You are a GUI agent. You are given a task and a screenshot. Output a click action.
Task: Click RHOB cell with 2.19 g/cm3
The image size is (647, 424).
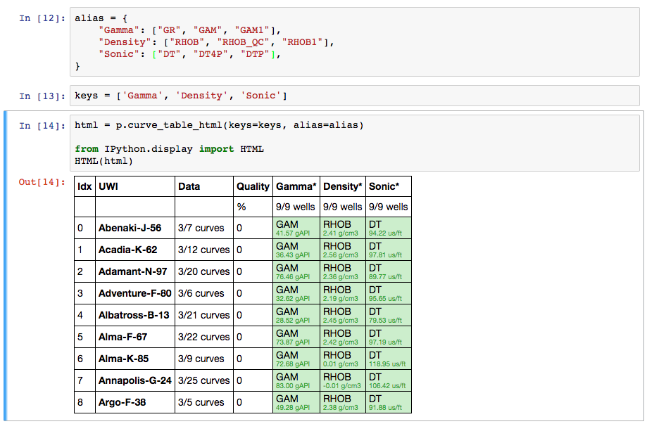click(x=342, y=293)
